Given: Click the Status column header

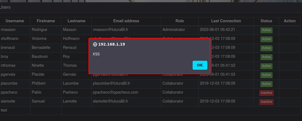Looking at the screenshot, I should (266, 21).
